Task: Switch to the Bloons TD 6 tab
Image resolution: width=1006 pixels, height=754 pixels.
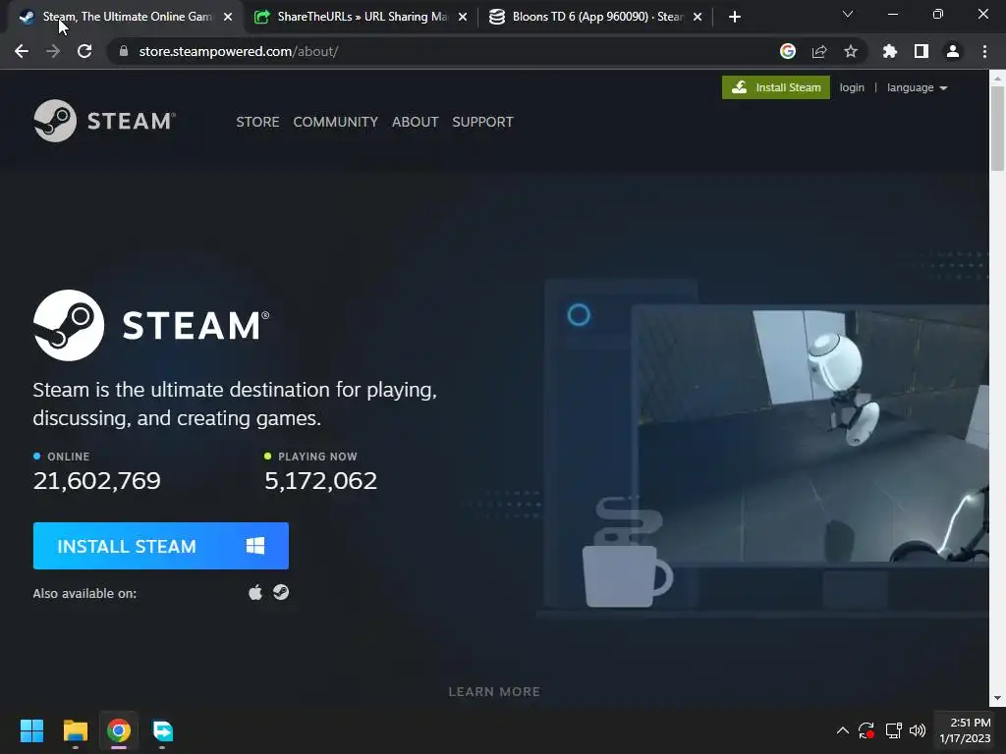Action: [x=595, y=17]
